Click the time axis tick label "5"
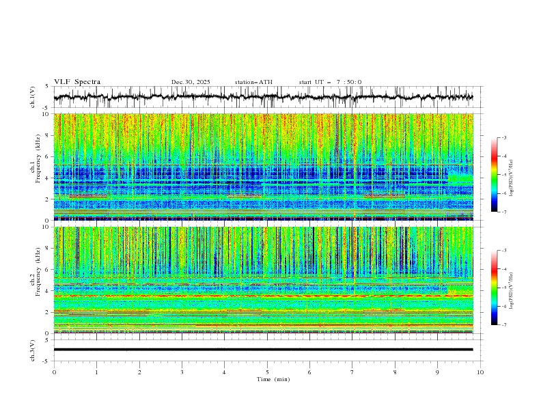Viewport: 541px width, 418px height. (267, 372)
